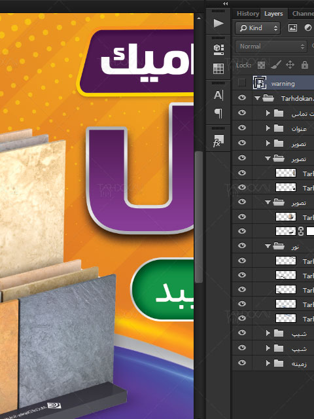314x419 pixels.
Task: Expand the زمینه group
Action: point(268,363)
